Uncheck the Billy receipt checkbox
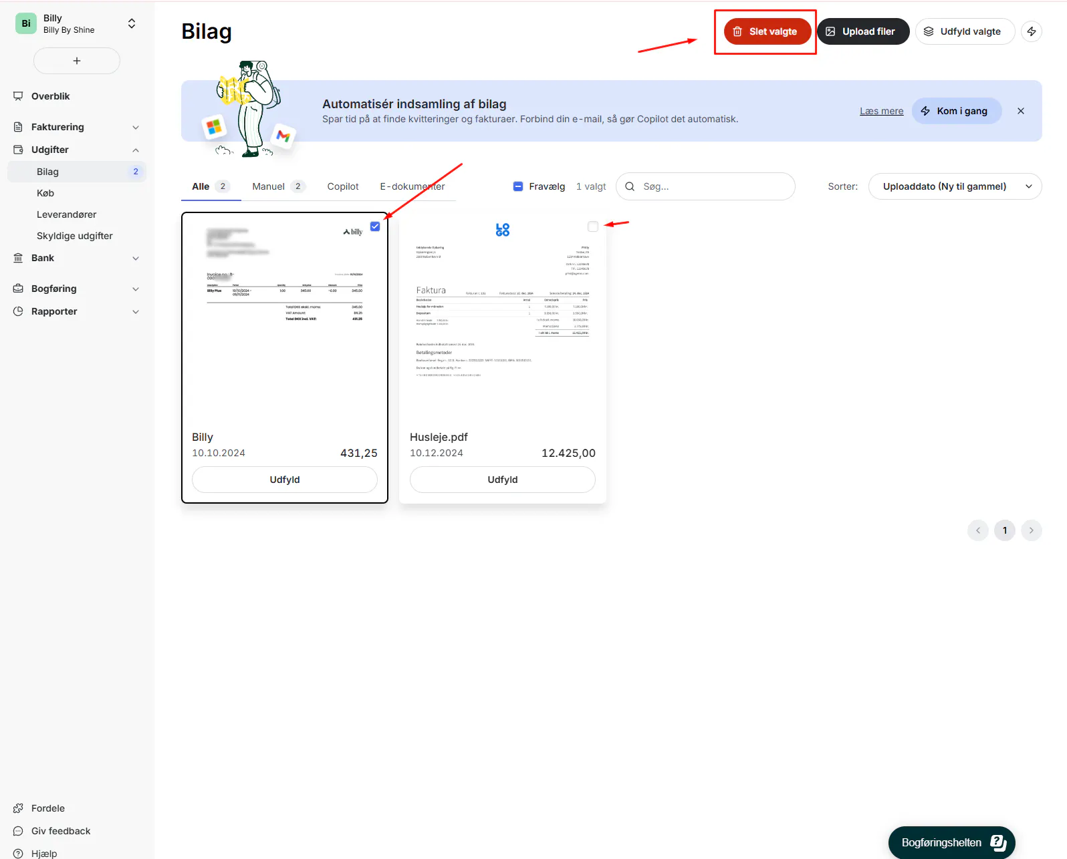 click(375, 226)
